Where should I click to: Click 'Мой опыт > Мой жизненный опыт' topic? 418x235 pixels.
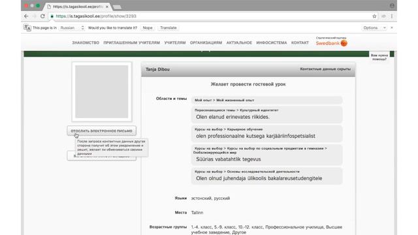click(x=224, y=100)
